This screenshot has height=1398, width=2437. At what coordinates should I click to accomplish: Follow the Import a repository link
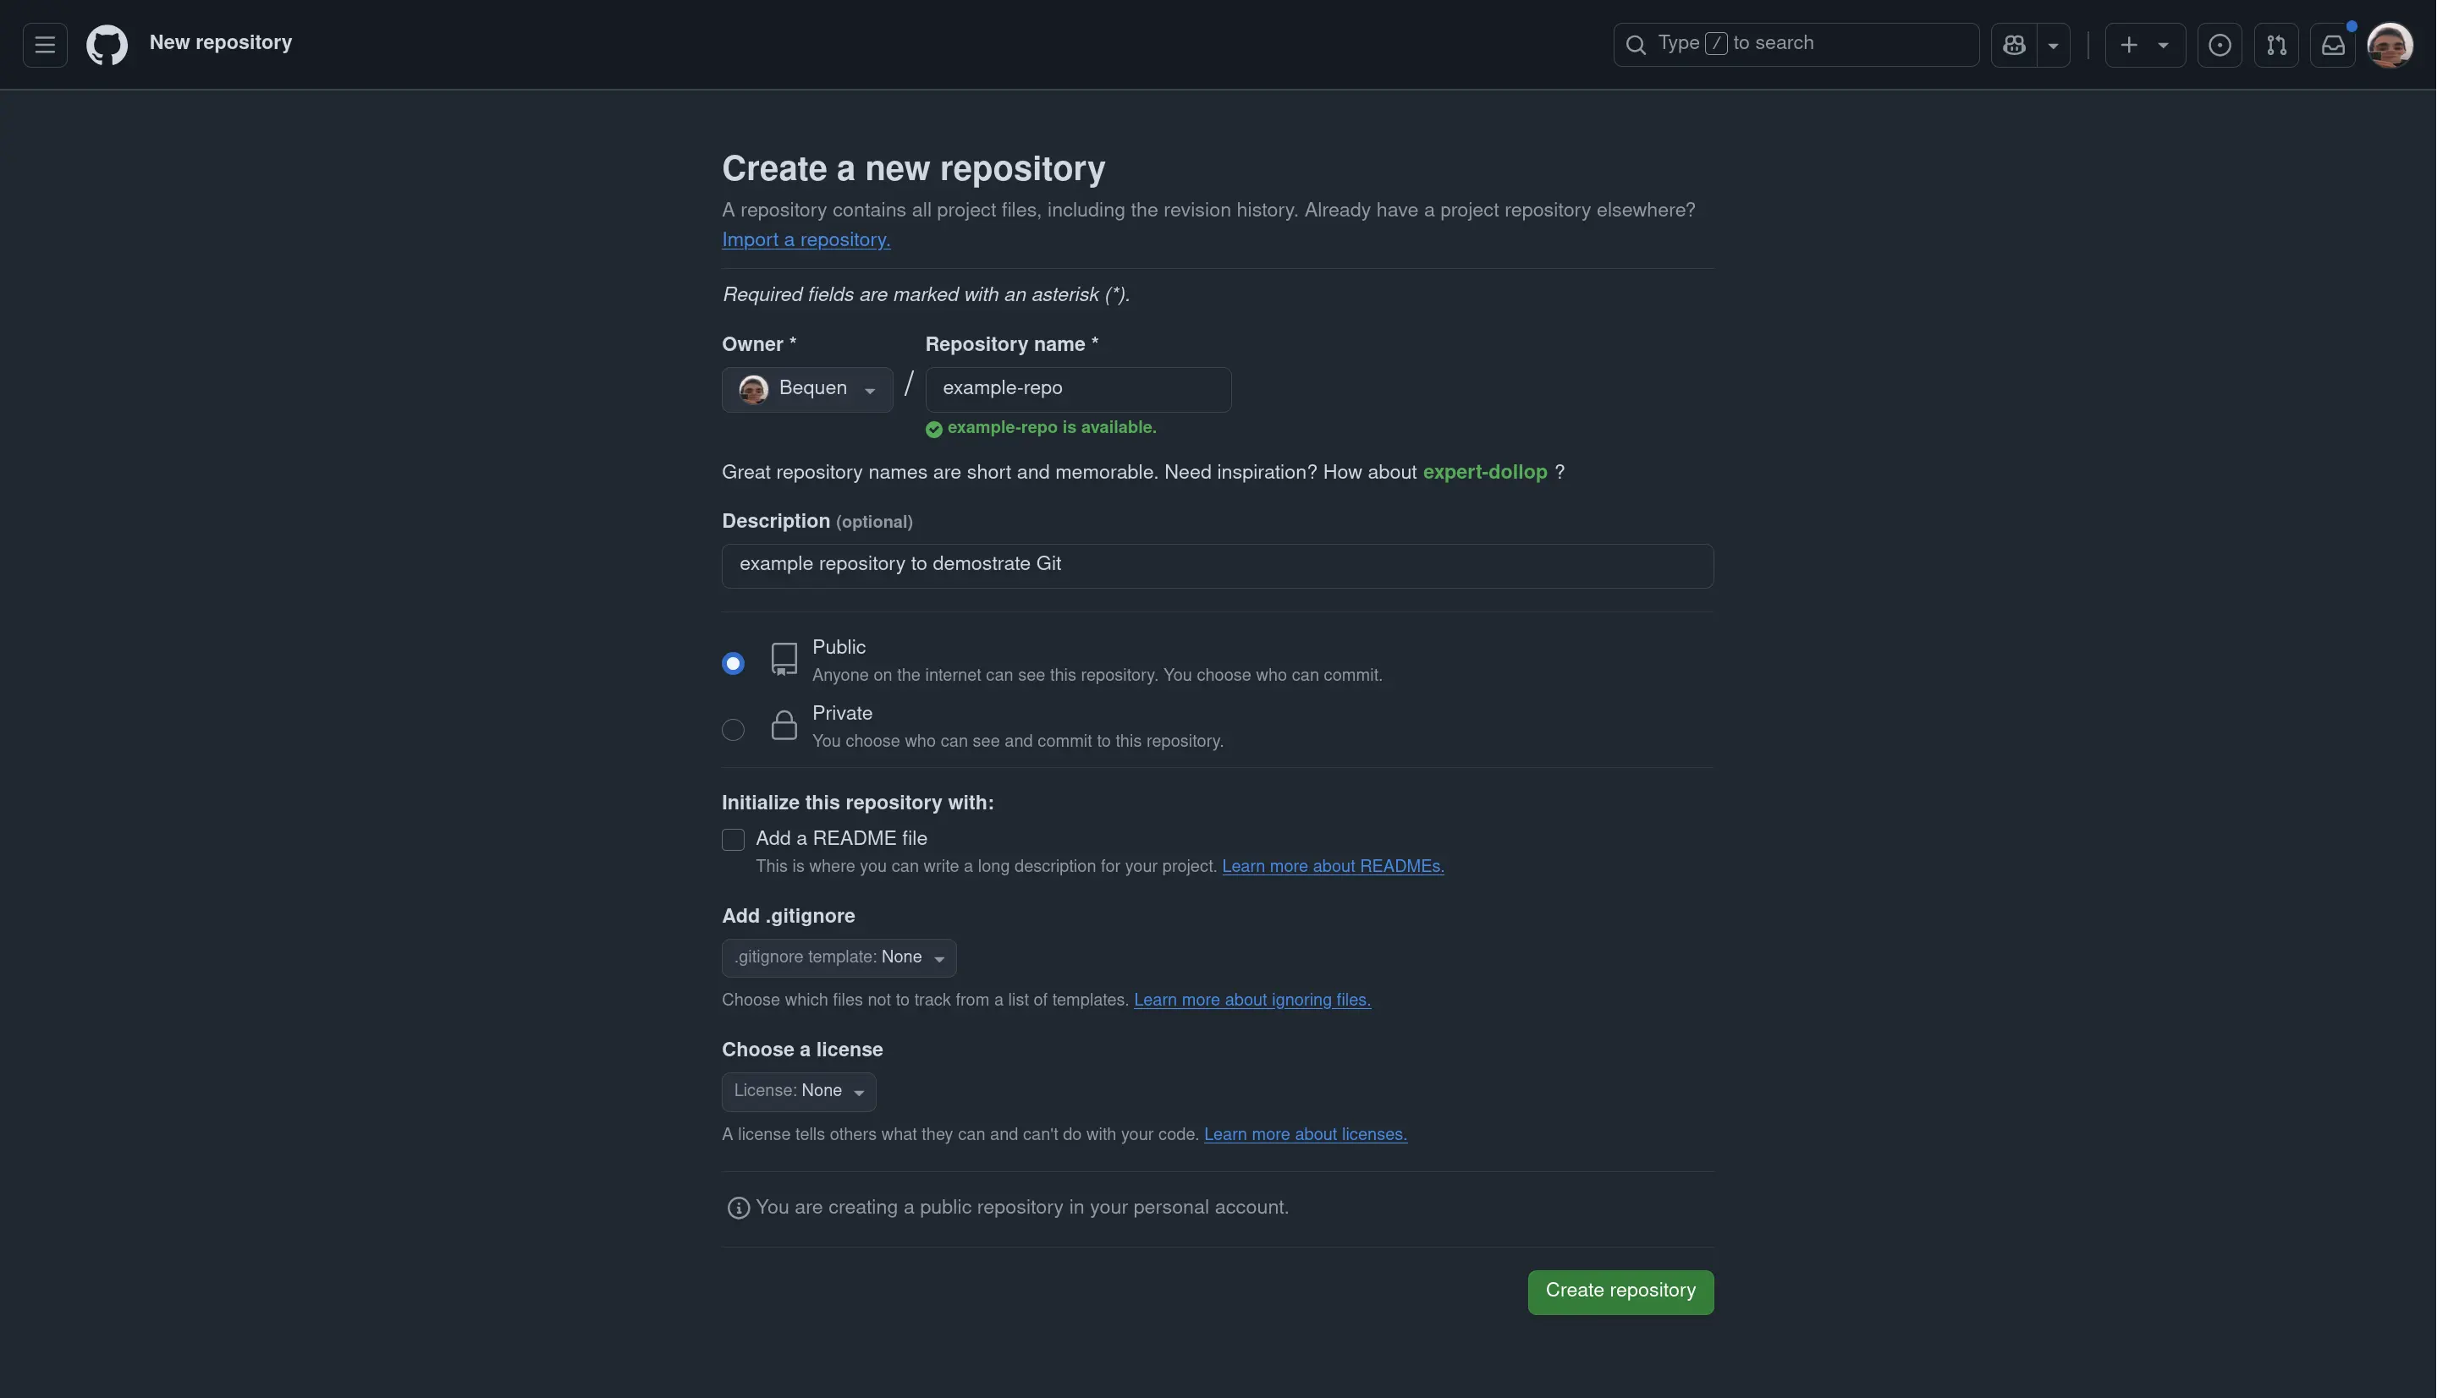coord(806,240)
